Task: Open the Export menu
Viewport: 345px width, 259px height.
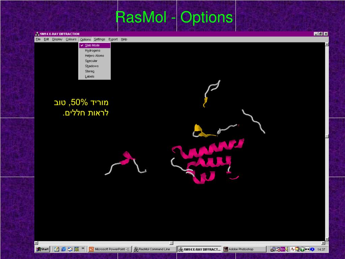Action: pos(113,39)
